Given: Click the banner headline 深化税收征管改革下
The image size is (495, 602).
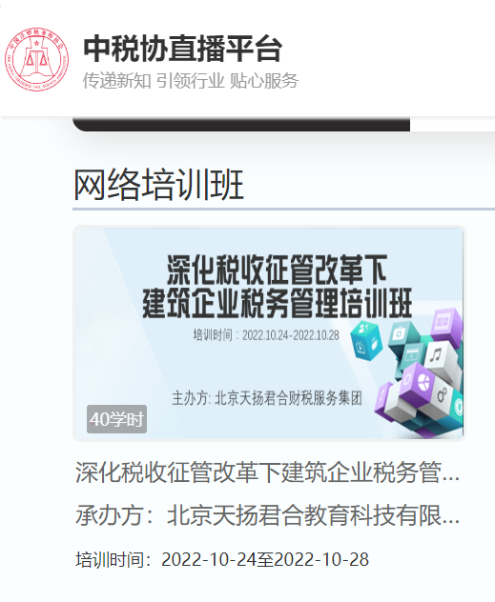Looking at the screenshot, I should click(x=277, y=270).
